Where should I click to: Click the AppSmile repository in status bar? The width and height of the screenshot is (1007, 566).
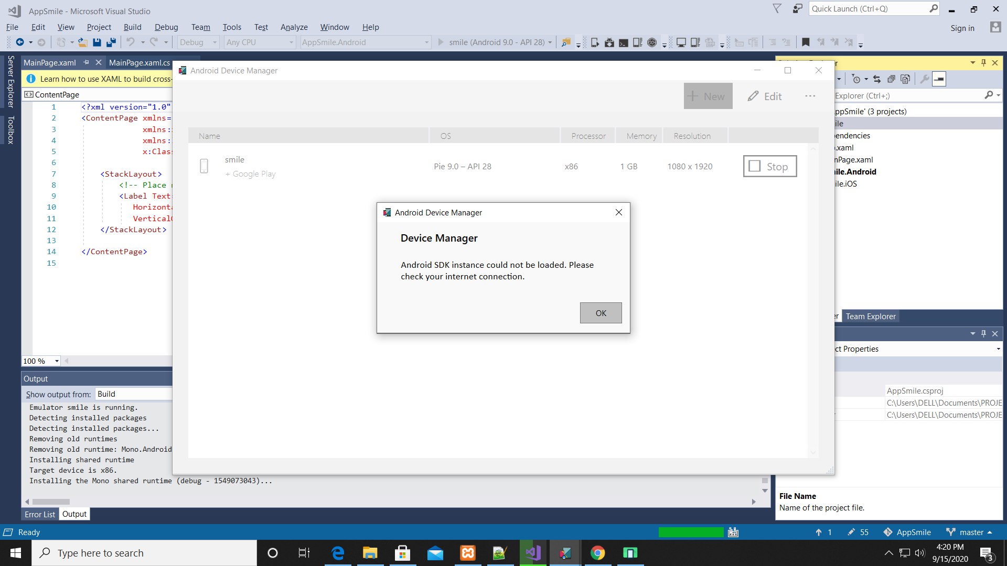click(907, 532)
